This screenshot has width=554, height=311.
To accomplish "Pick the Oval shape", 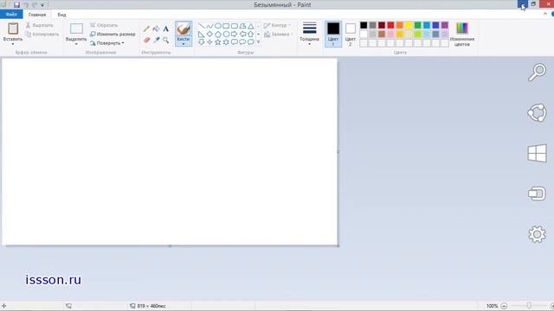I will pos(218,26).
